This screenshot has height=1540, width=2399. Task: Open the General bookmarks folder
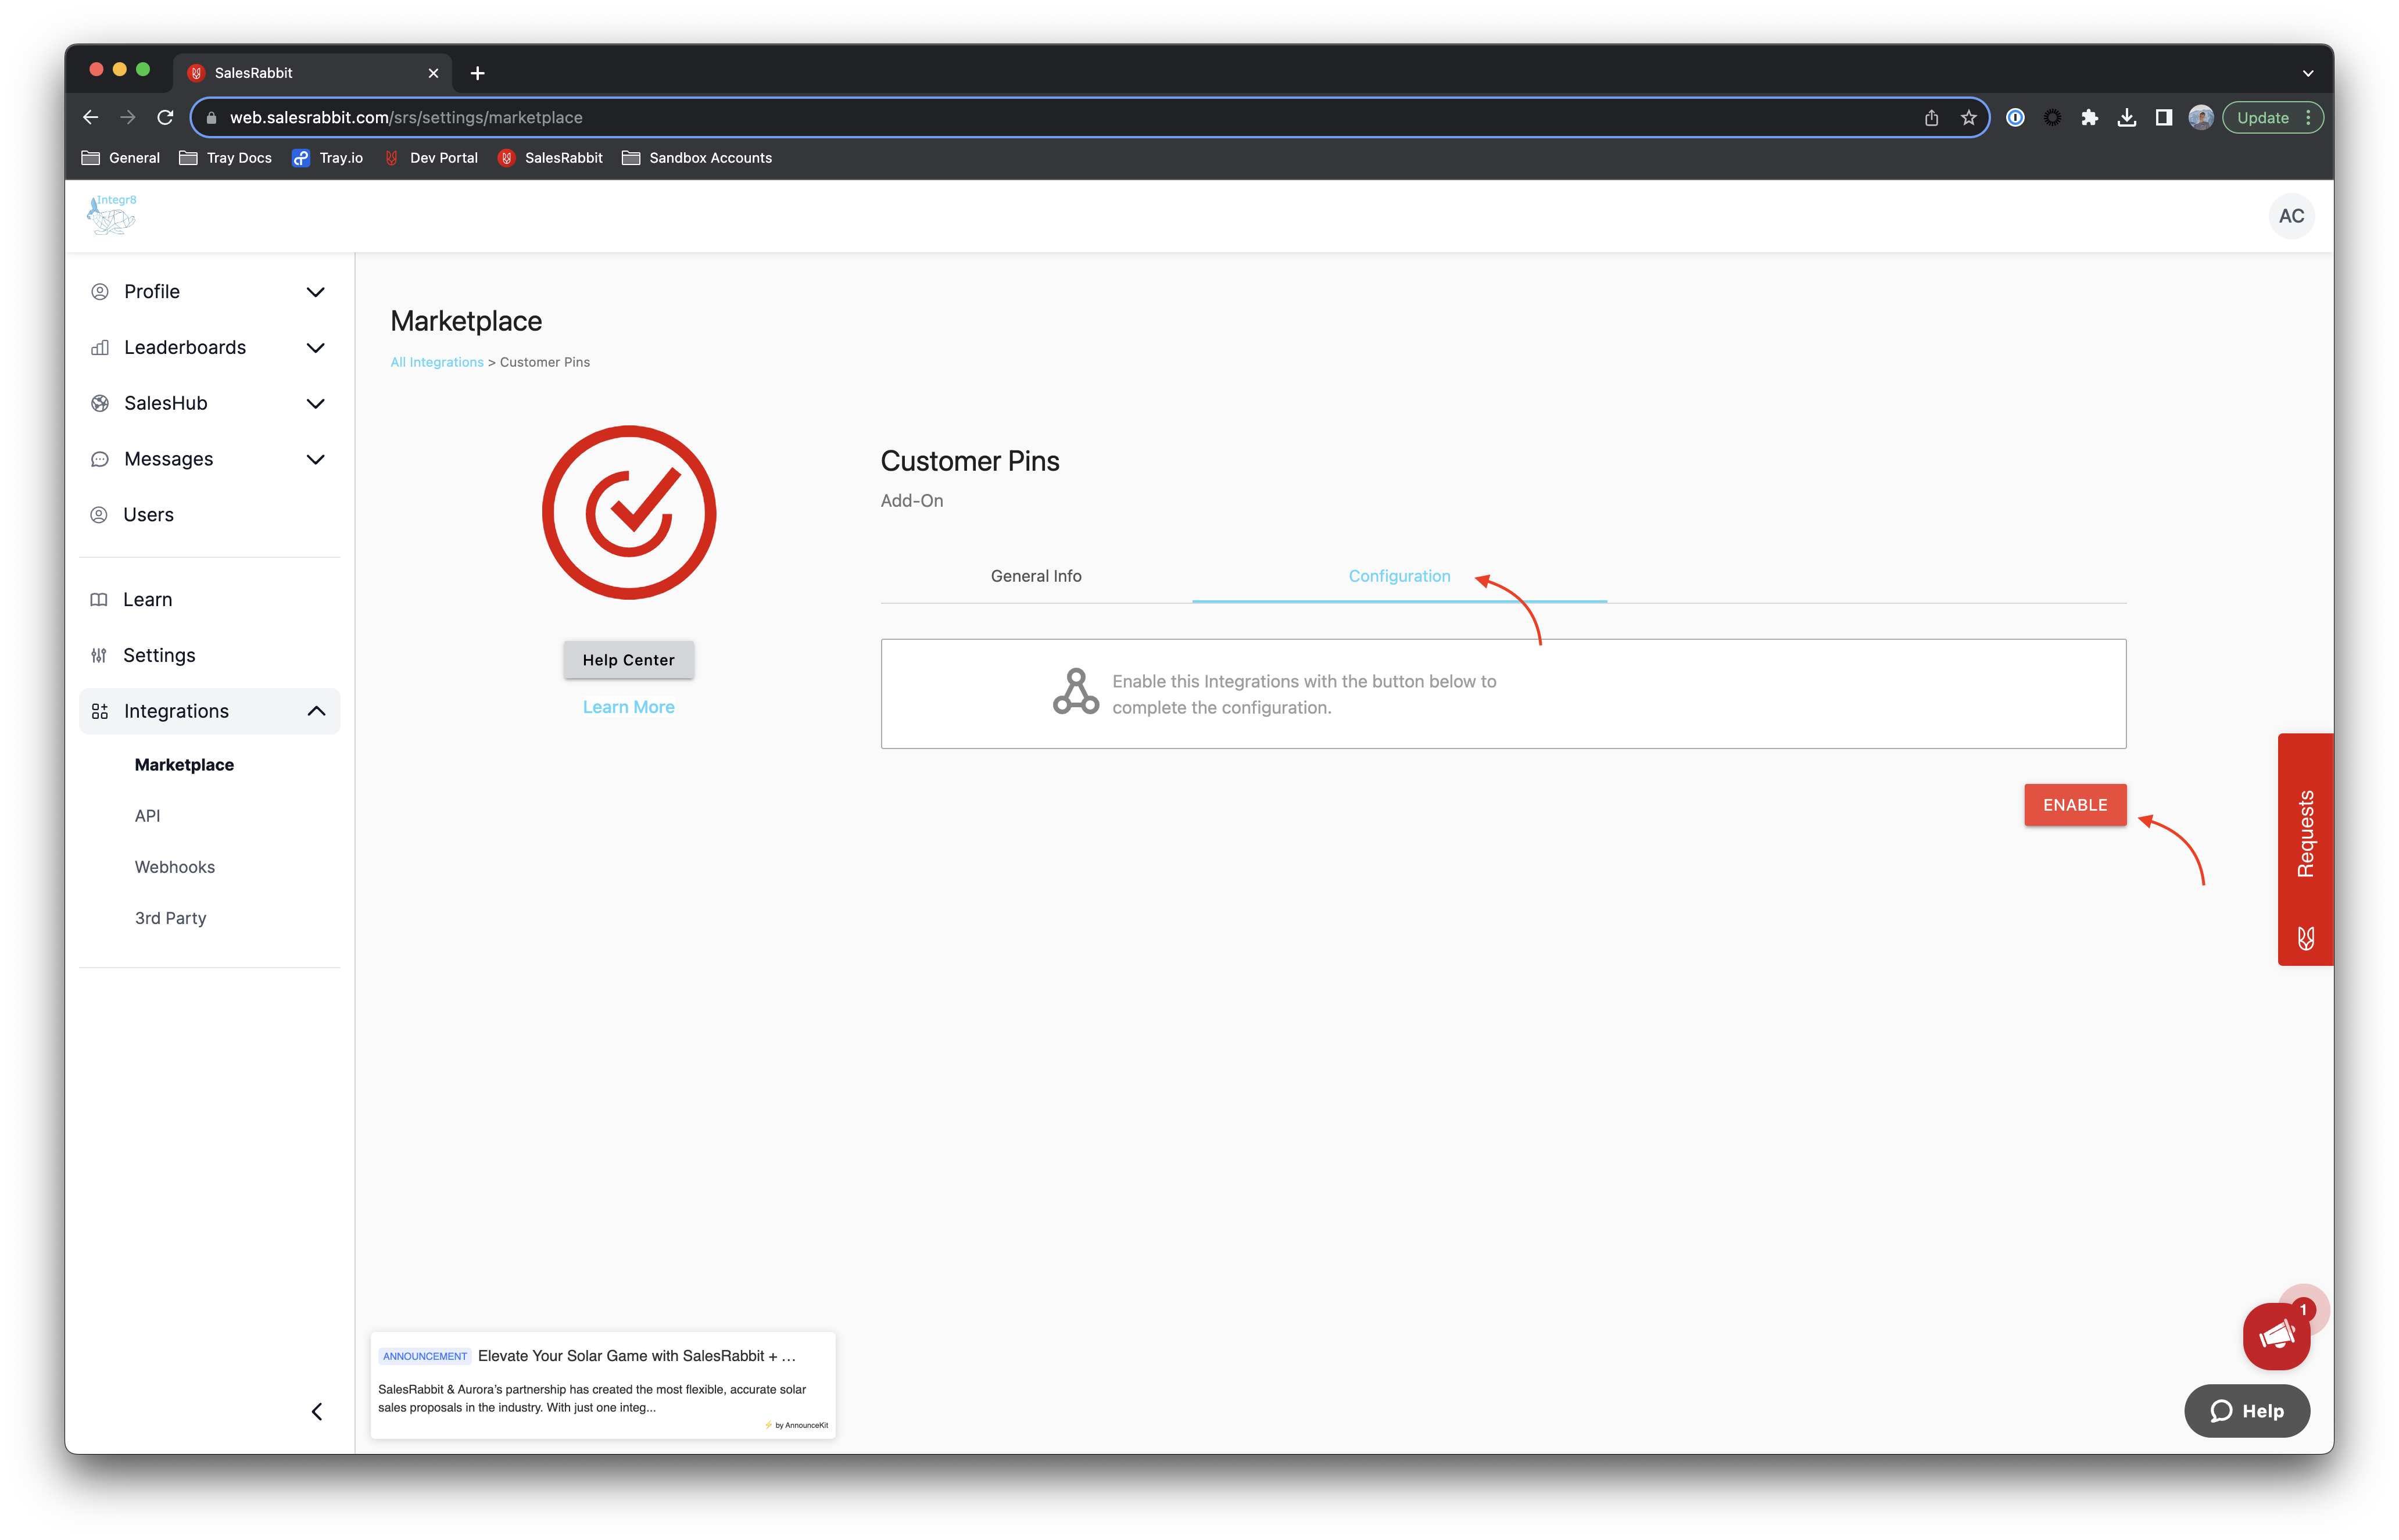coord(120,158)
